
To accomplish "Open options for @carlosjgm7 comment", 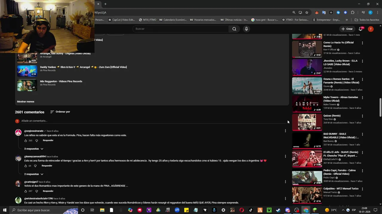I will 285,182.
